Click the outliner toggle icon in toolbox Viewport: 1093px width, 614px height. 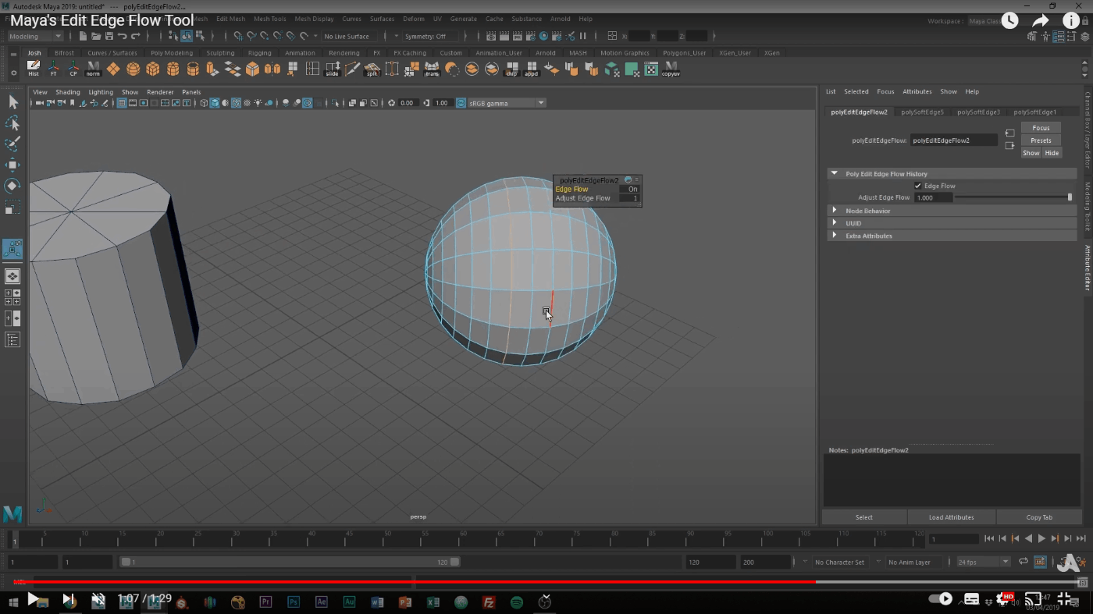(12, 339)
